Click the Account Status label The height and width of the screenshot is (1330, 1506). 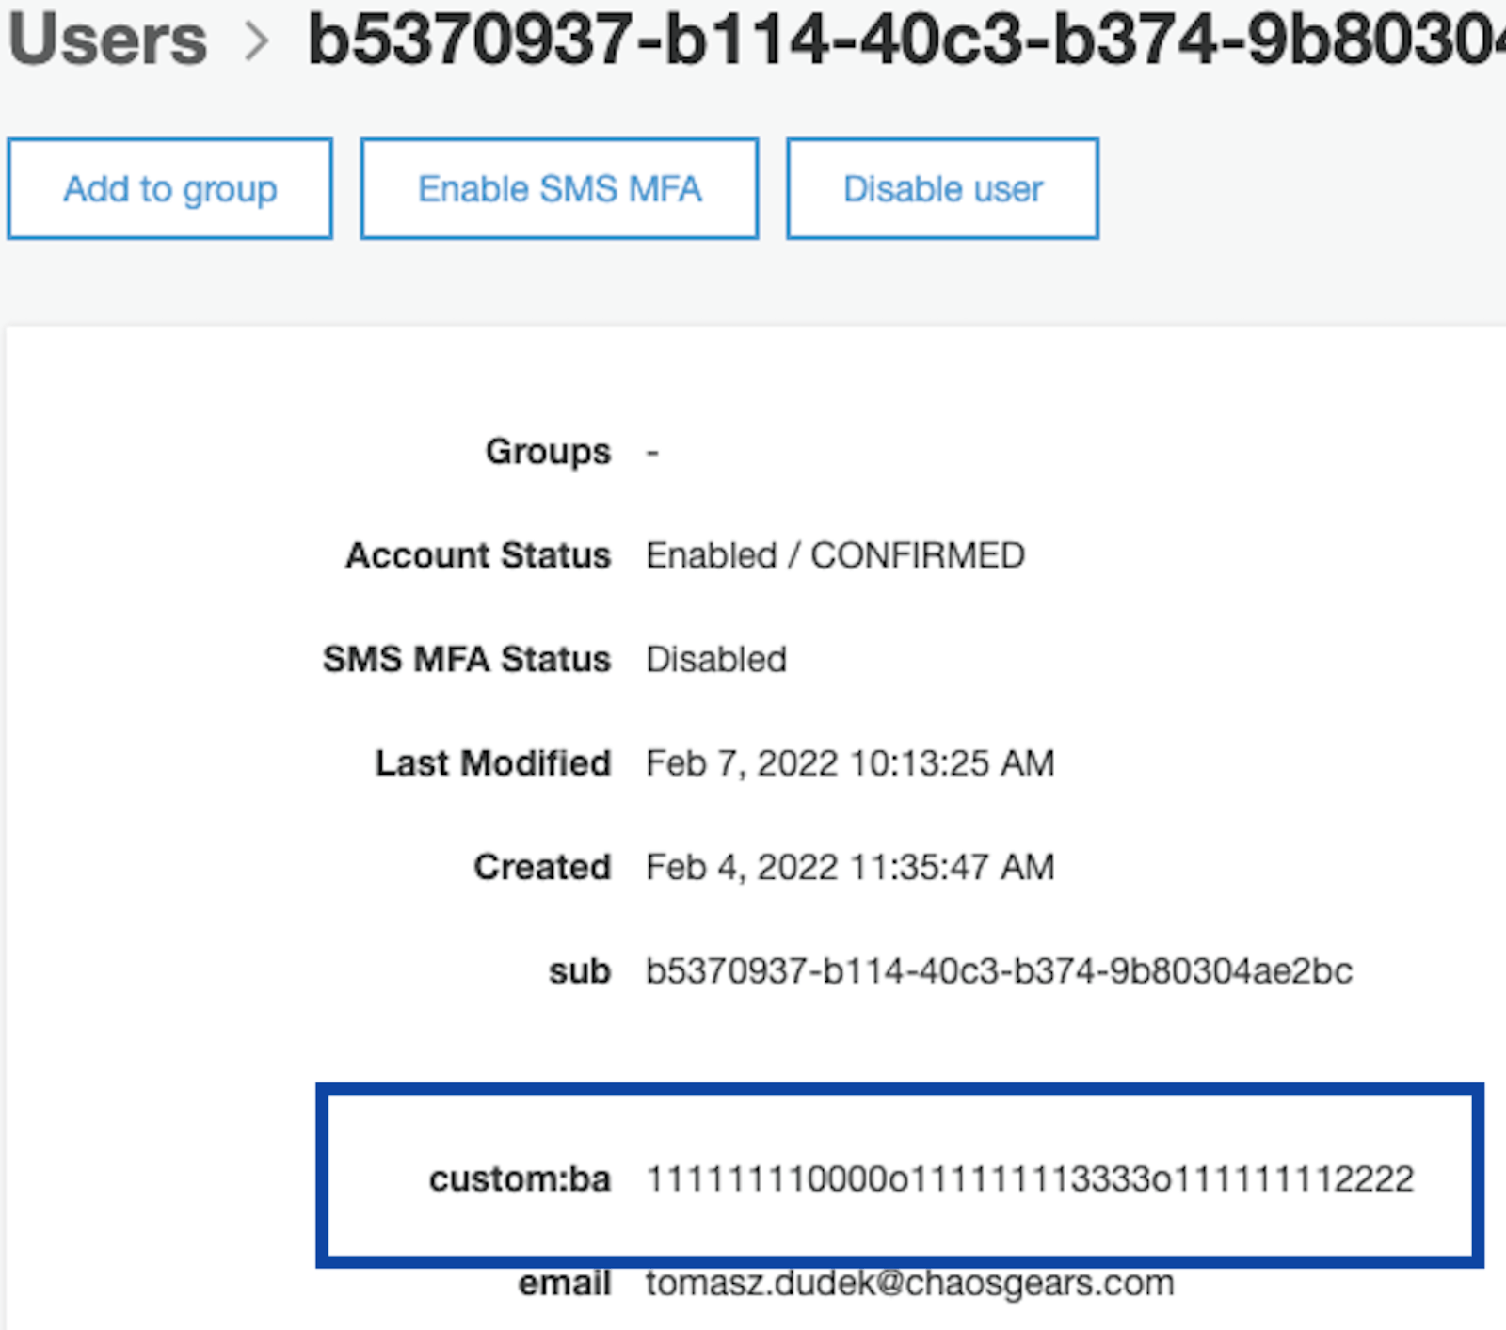(x=478, y=554)
